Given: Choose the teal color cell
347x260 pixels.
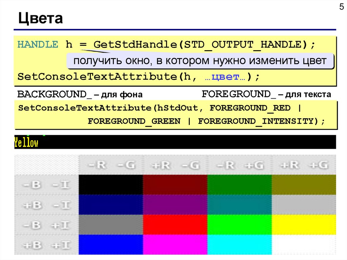Looking at the screenshot, I should [x=240, y=205].
